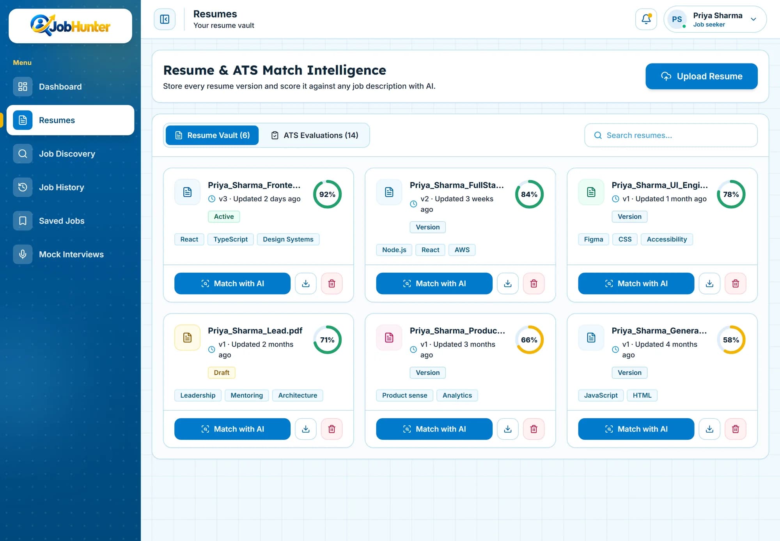Click the Design Systems skill tag
Image resolution: width=780 pixels, height=541 pixels.
coord(288,239)
